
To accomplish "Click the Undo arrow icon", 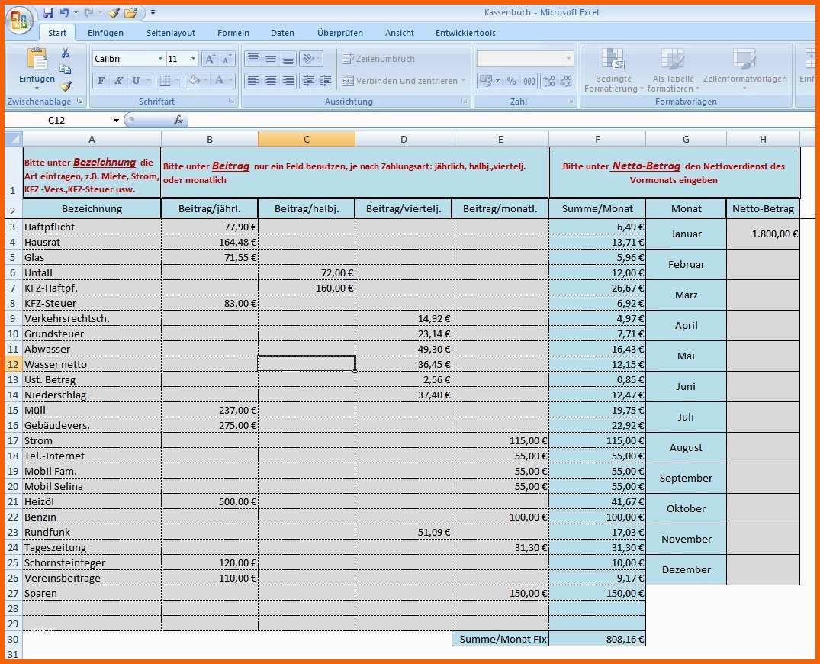I will 64,13.
